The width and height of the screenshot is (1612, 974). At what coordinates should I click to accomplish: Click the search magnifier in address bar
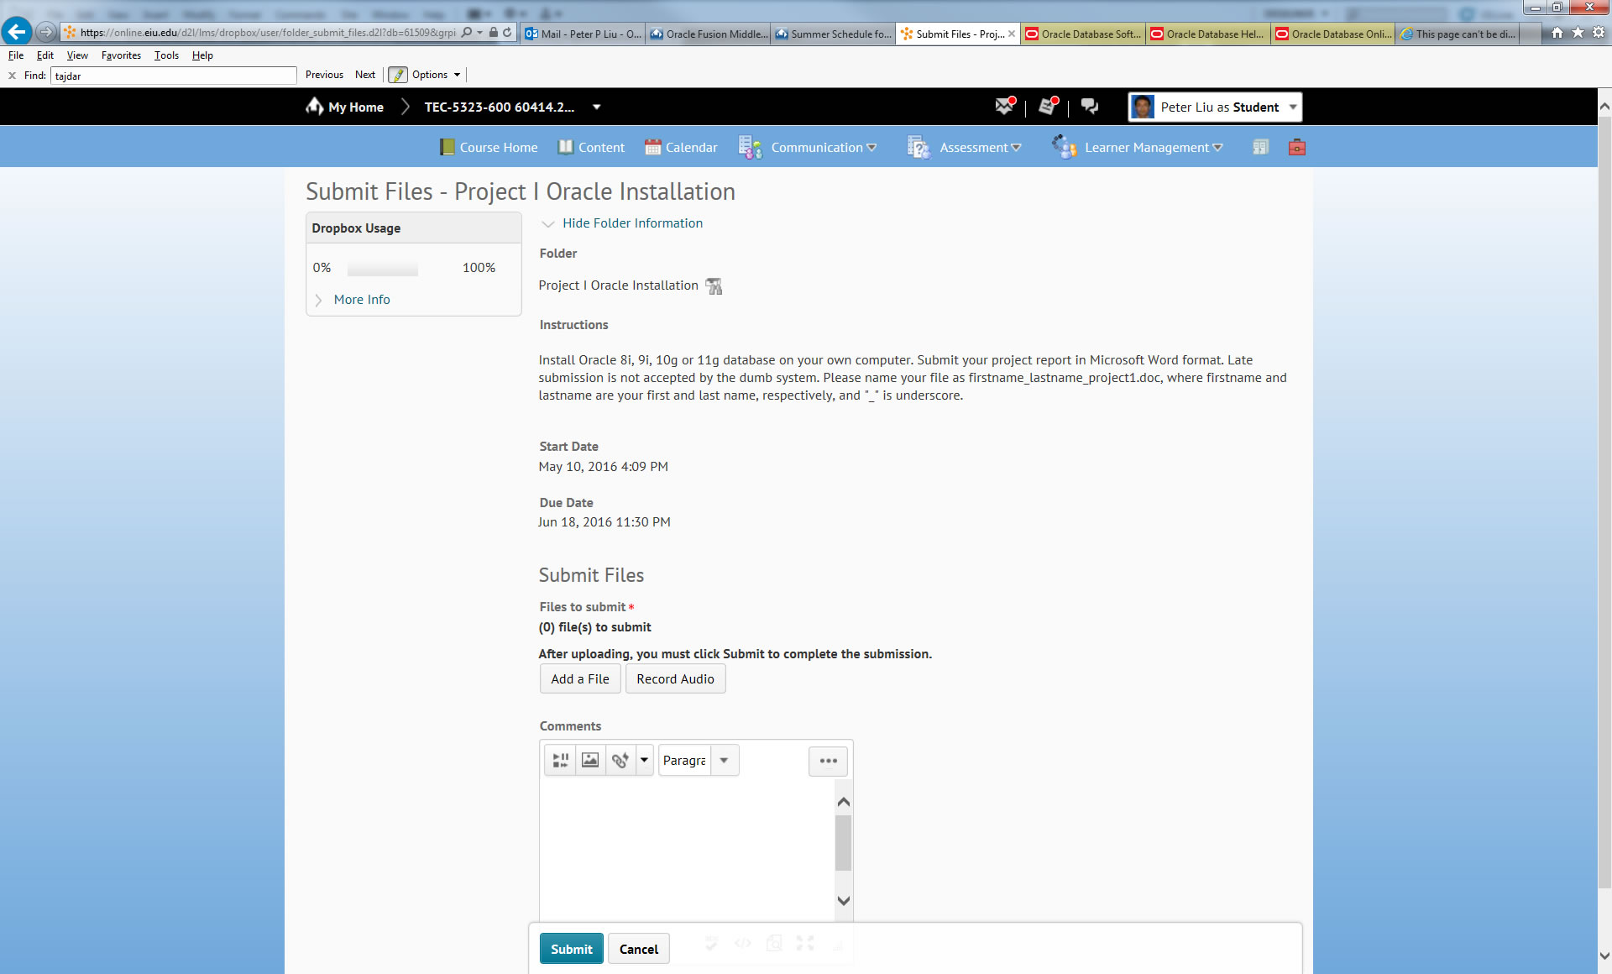(x=467, y=33)
